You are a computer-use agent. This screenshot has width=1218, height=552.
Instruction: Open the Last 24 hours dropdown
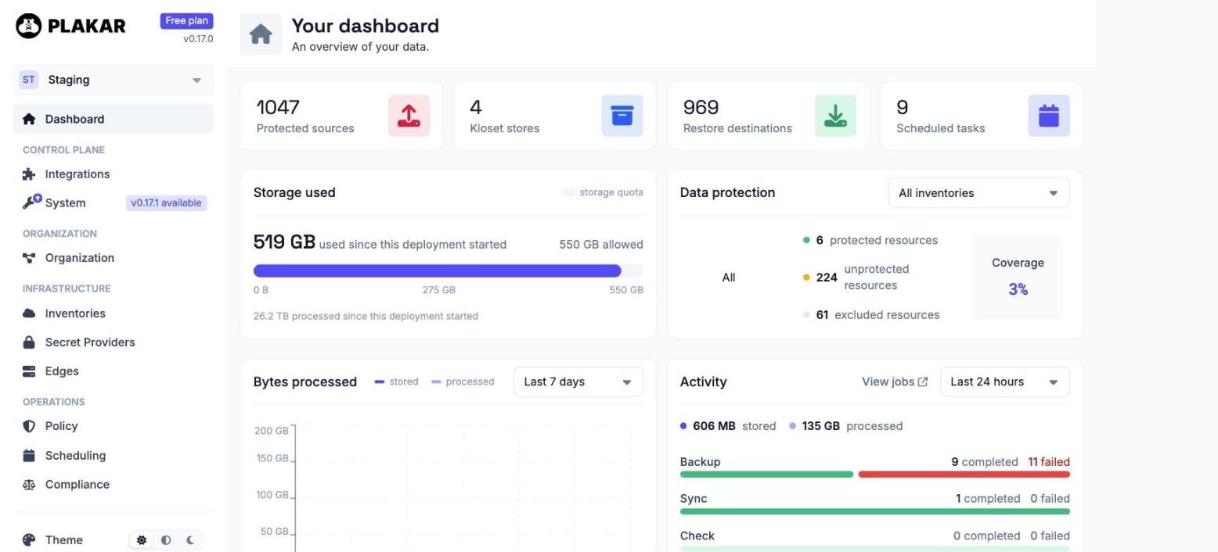[1004, 382]
